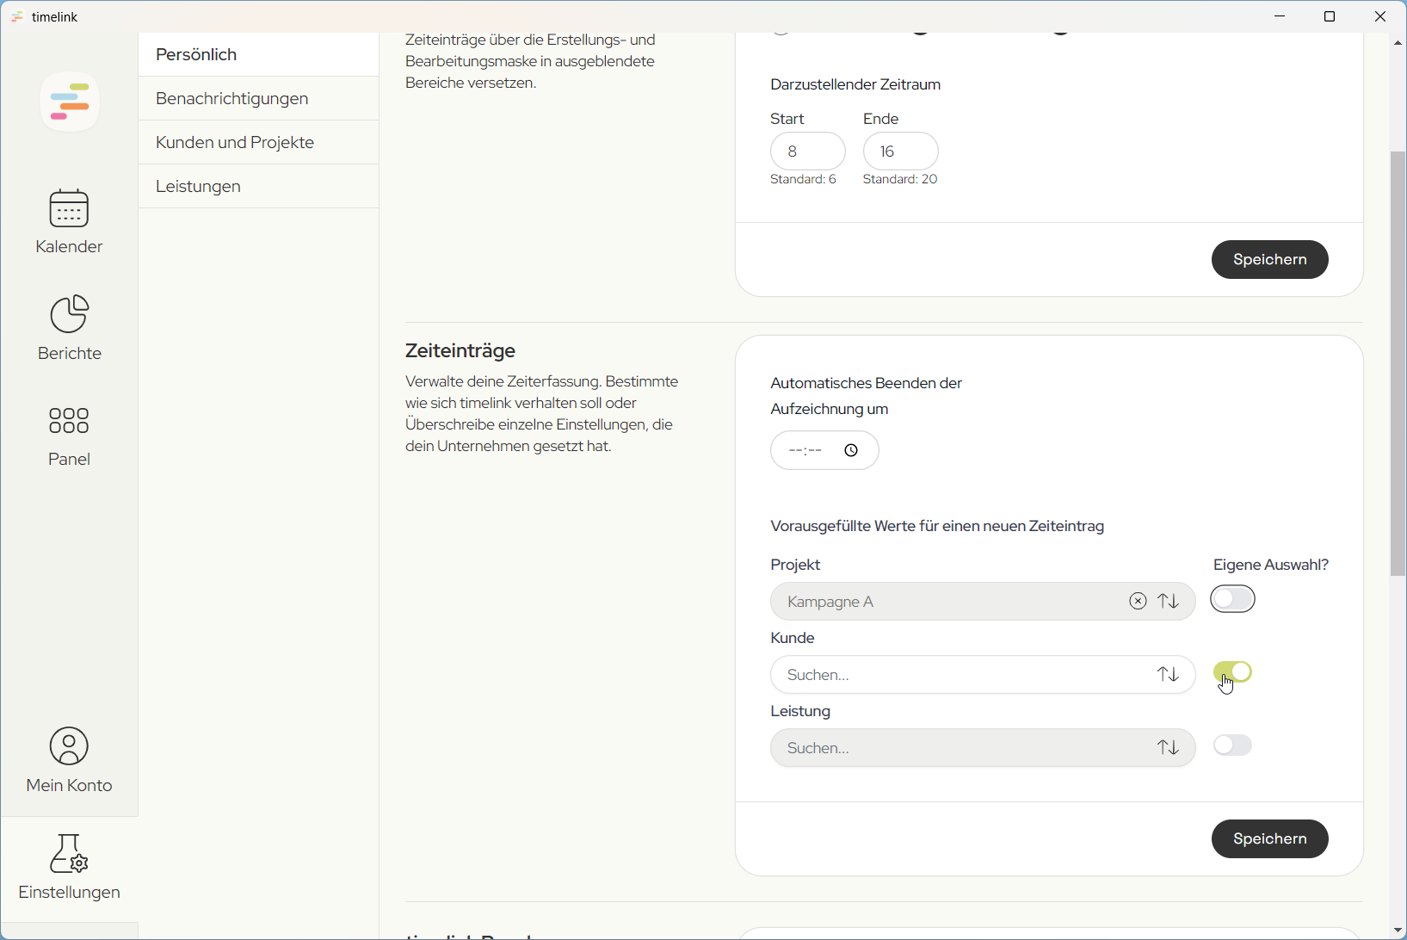Expand the Leistung dropdown arrows
The image size is (1407, 940).
coord(1169,748)
